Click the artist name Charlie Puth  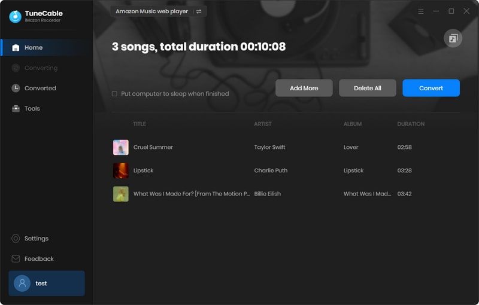point(271,170)
